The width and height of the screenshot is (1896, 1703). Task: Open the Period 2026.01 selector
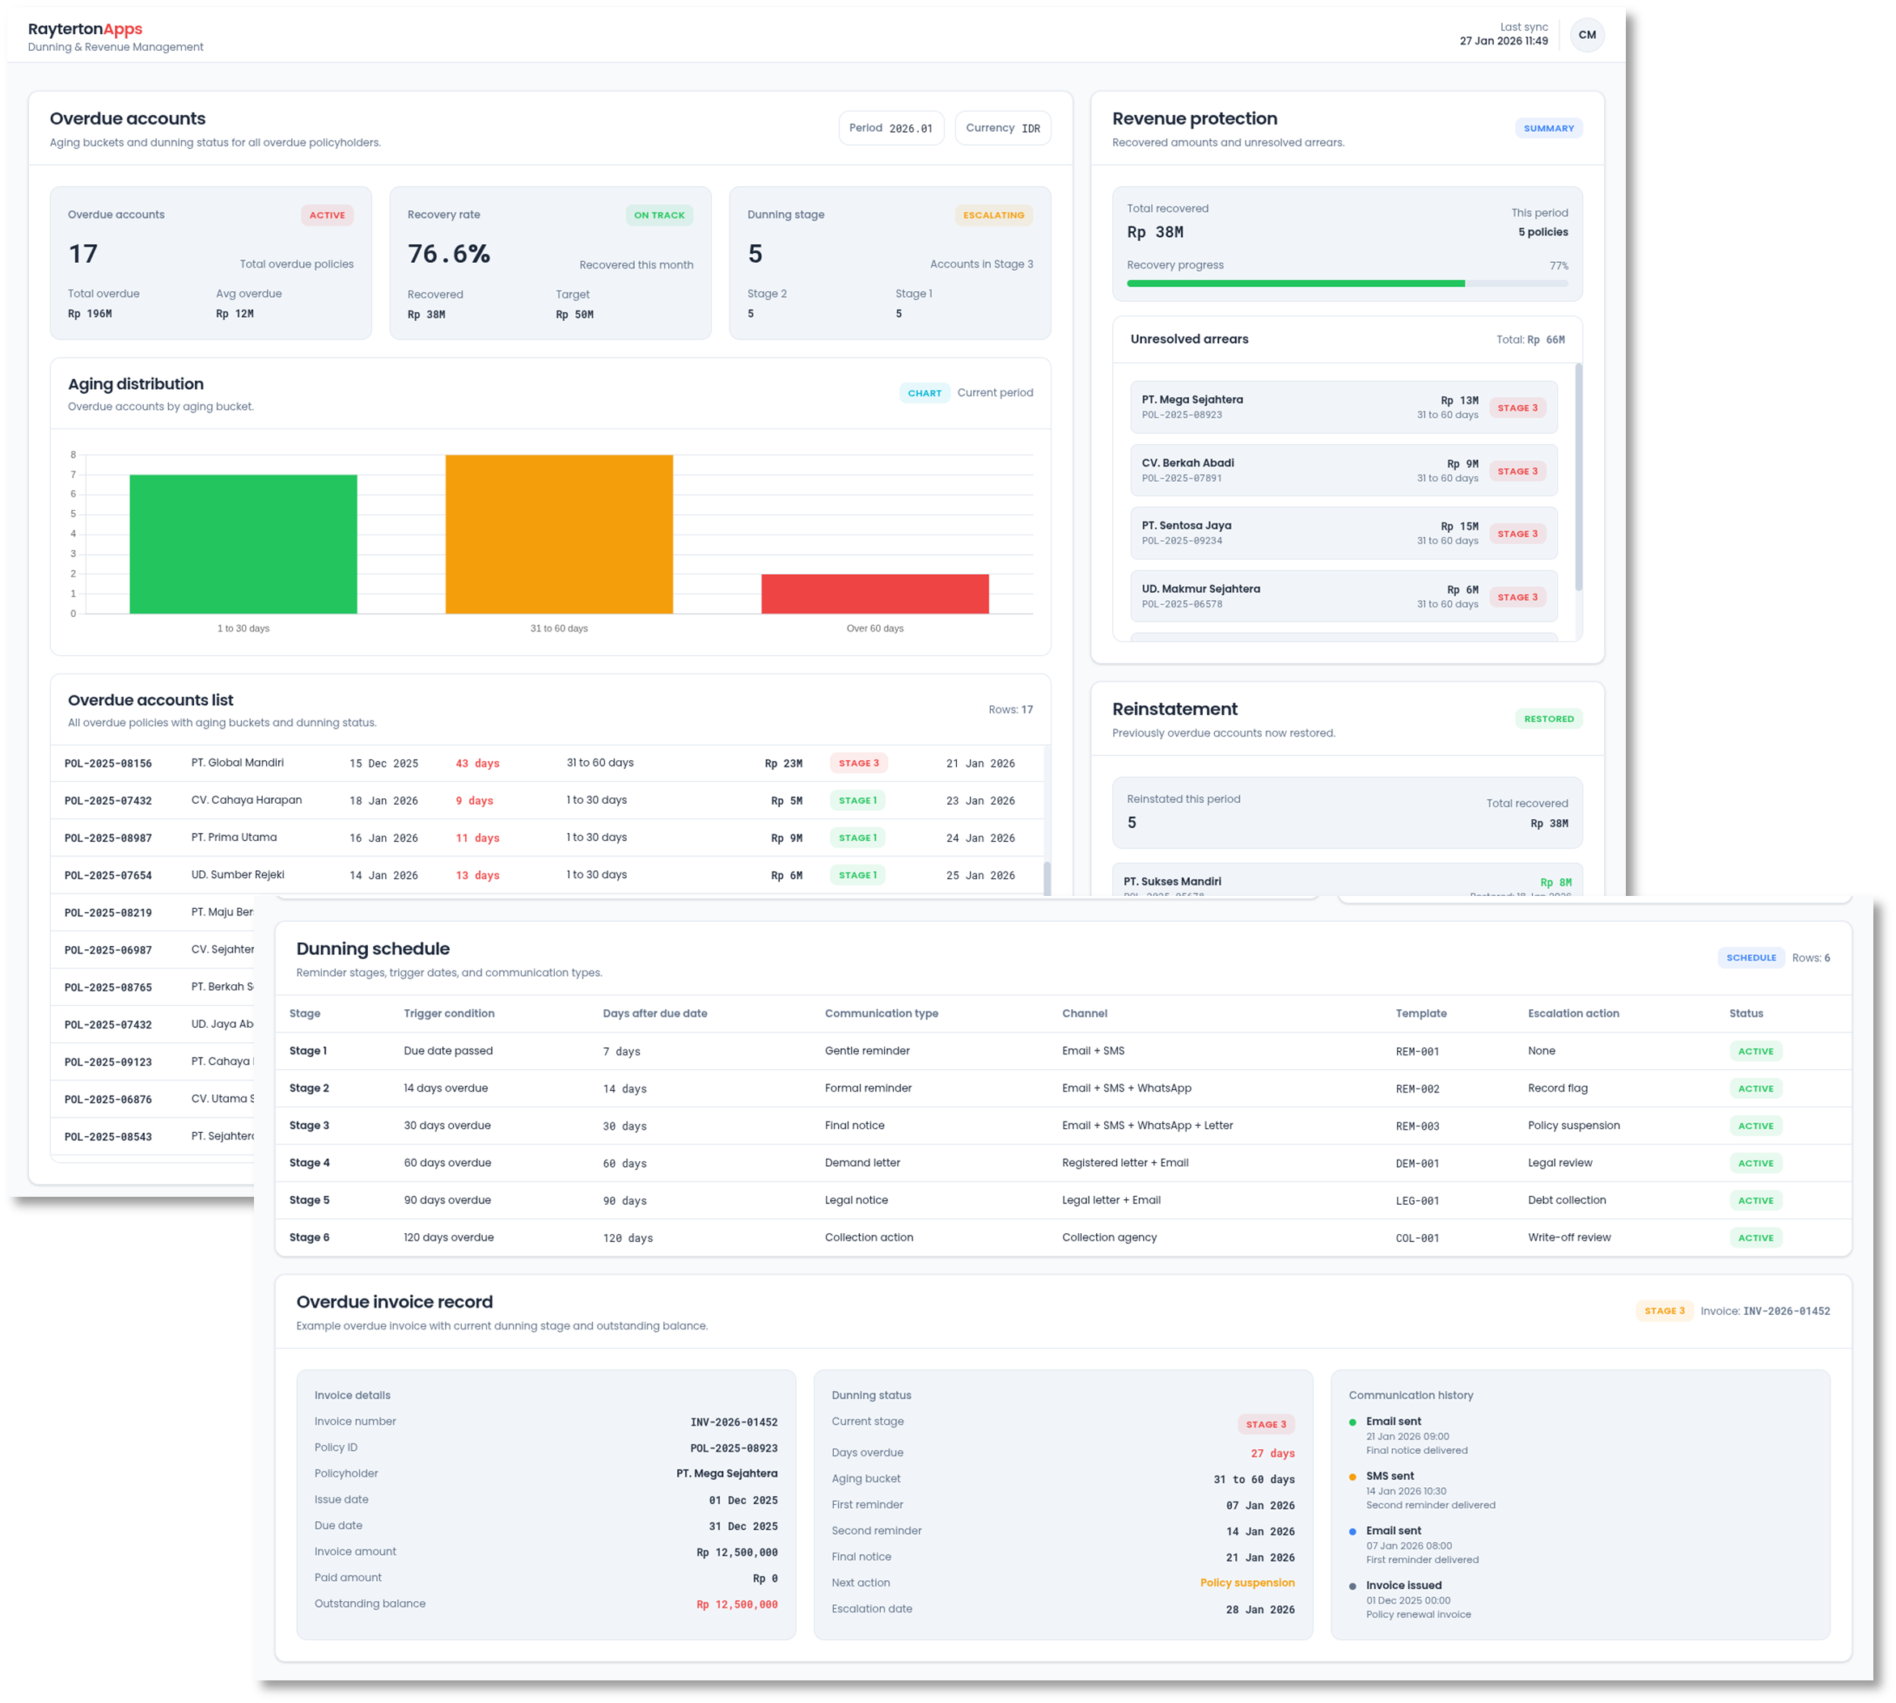pos(891,127)
